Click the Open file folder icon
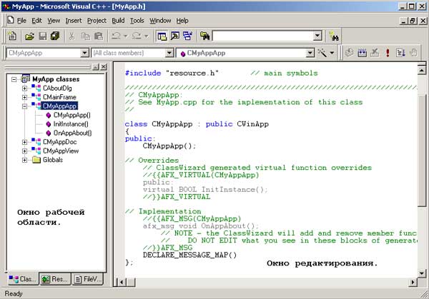The width and height of the screenshot is (429, 299). [29, 36]
